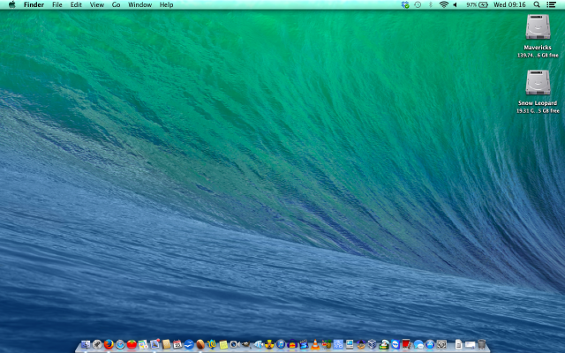Open the Help menu
Viewport: 565px width, 353px height.
tap(167, 4)
